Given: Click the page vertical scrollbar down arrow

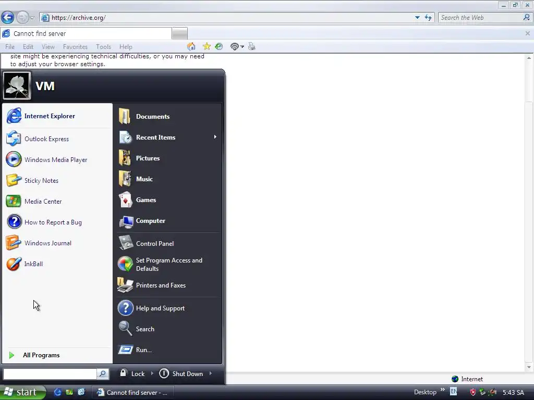Looking at the screenshot, I should 529,367.
